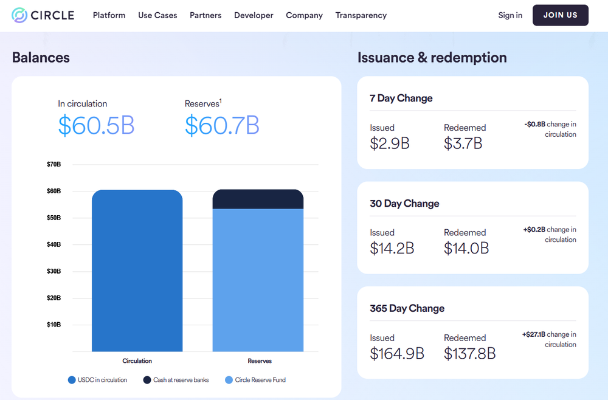Image resolution: width=608 pixels, height=400 pixels.
Task: Click the JOIN US button
Action: [x=561, y=15]
